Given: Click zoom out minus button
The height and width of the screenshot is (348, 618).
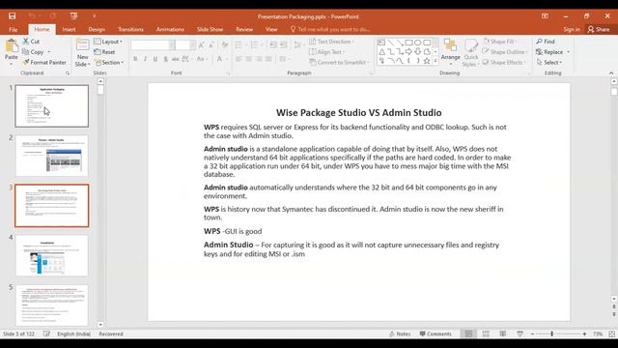Looking at the screenshot, I should [532, 333].
